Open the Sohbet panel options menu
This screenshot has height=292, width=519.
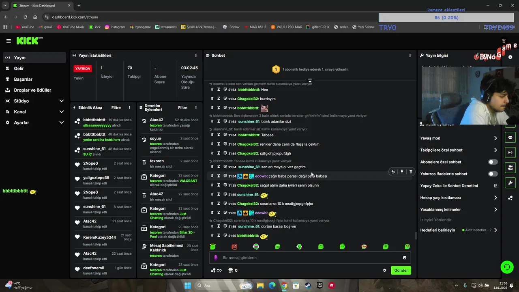click(x=410, y=56)
